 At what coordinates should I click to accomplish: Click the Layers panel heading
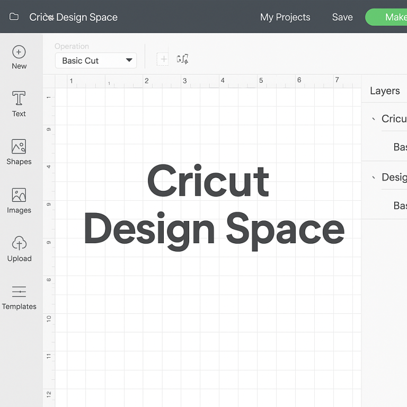pyautogui.click(x=385, y=91)
